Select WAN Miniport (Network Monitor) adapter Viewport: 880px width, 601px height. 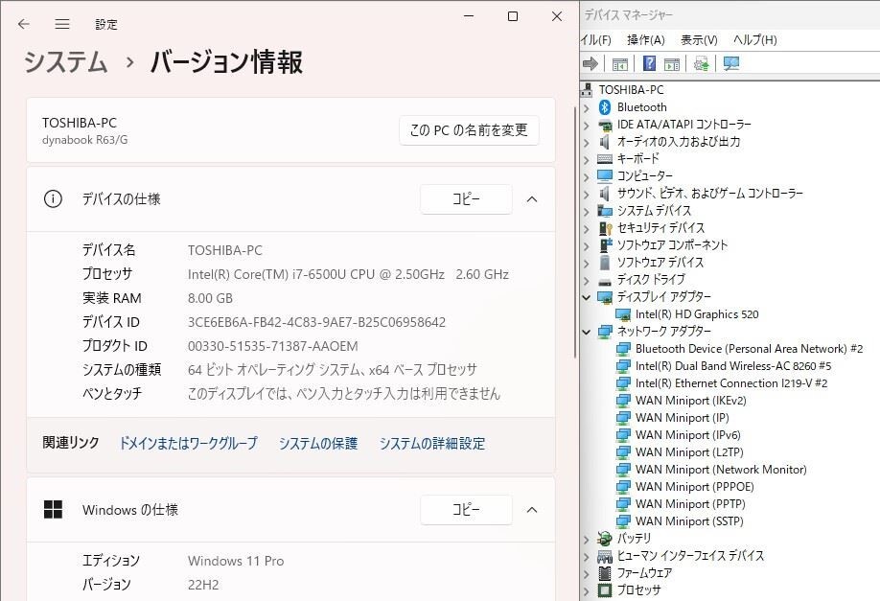pyautogui.click(x=721, y=470)
